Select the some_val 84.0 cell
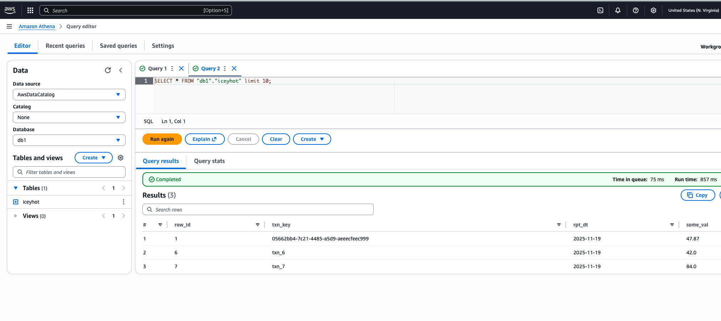Viewport: 721px width, 321px height. [x=691, y=266]
